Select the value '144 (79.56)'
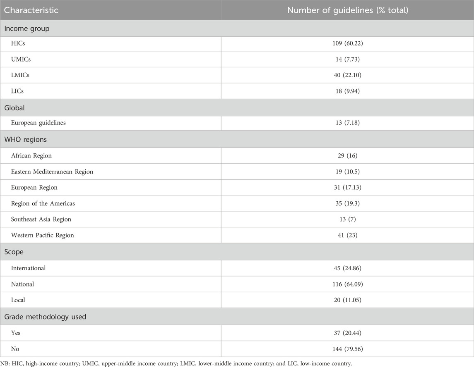The width and height of the screenshot is (474, 367). (348, 349)
